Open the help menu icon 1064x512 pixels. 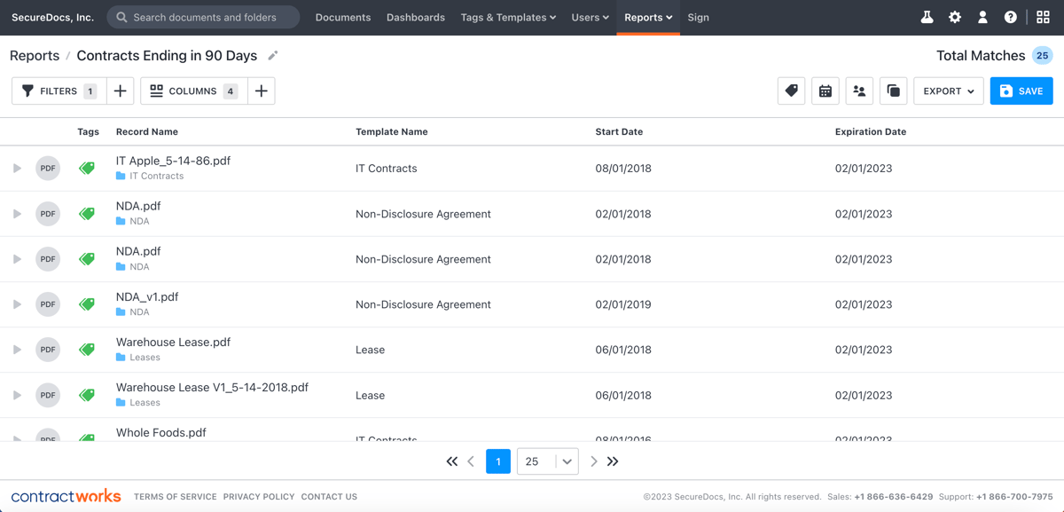[x=1011, y=16]
